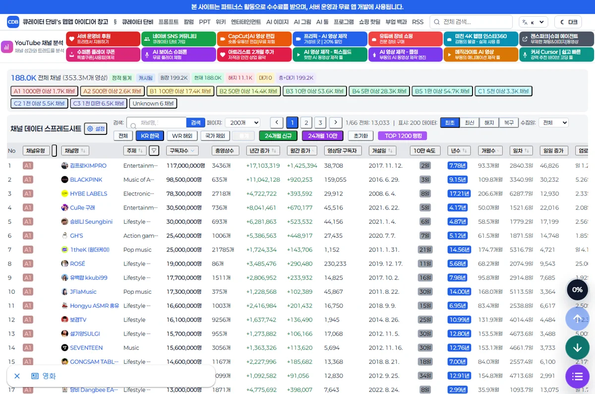The image size is (595, 394).
Task: Sort by 월간 증가 column header
Action: [x=302, y=150]
